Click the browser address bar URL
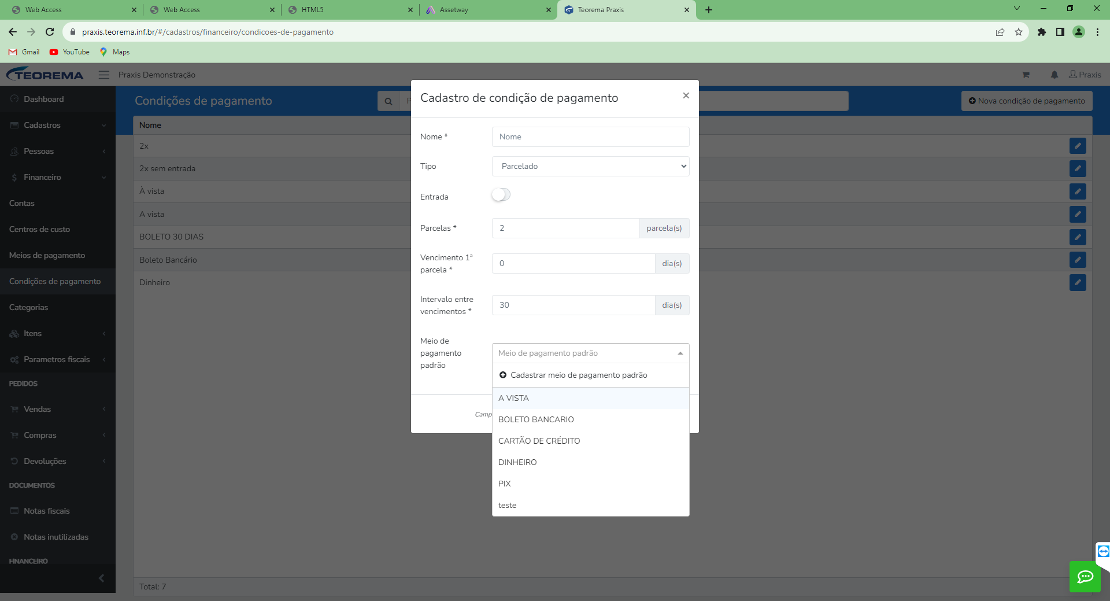 tap(208, 32)
